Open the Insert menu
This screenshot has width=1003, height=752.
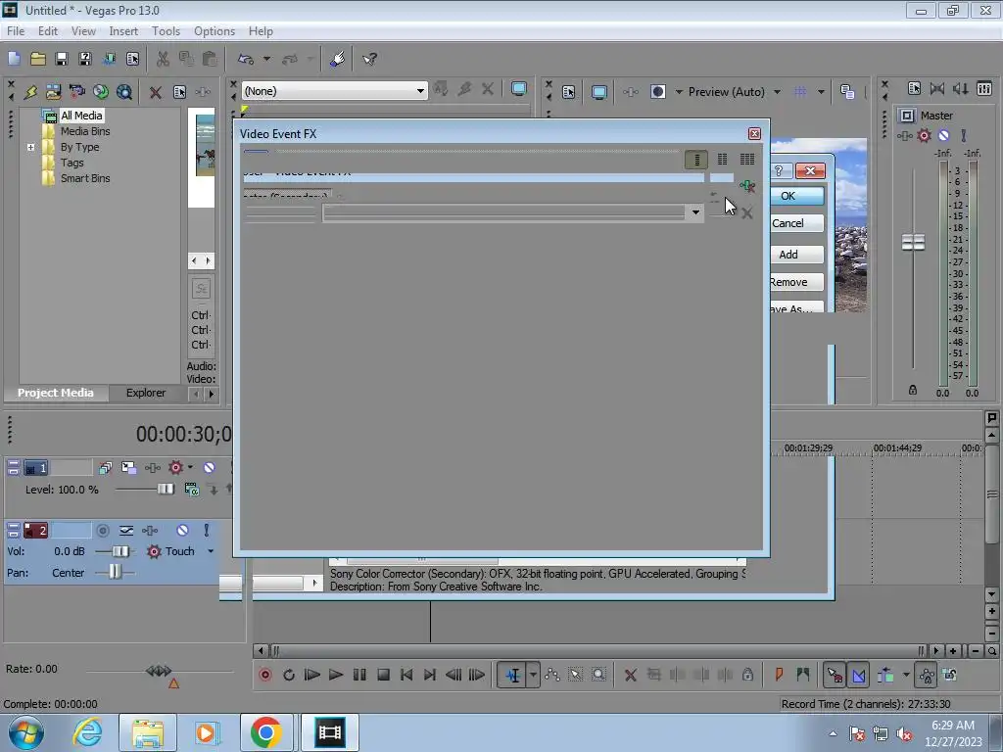click(x=123, y=30)
